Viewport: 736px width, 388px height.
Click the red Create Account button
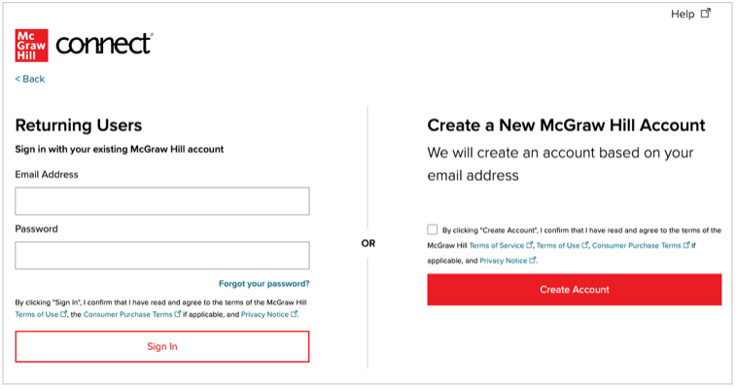[574, 290]
